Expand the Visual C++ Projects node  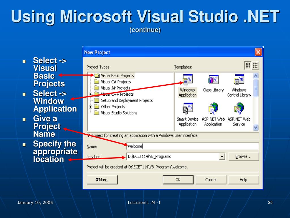tap(90, 94)
